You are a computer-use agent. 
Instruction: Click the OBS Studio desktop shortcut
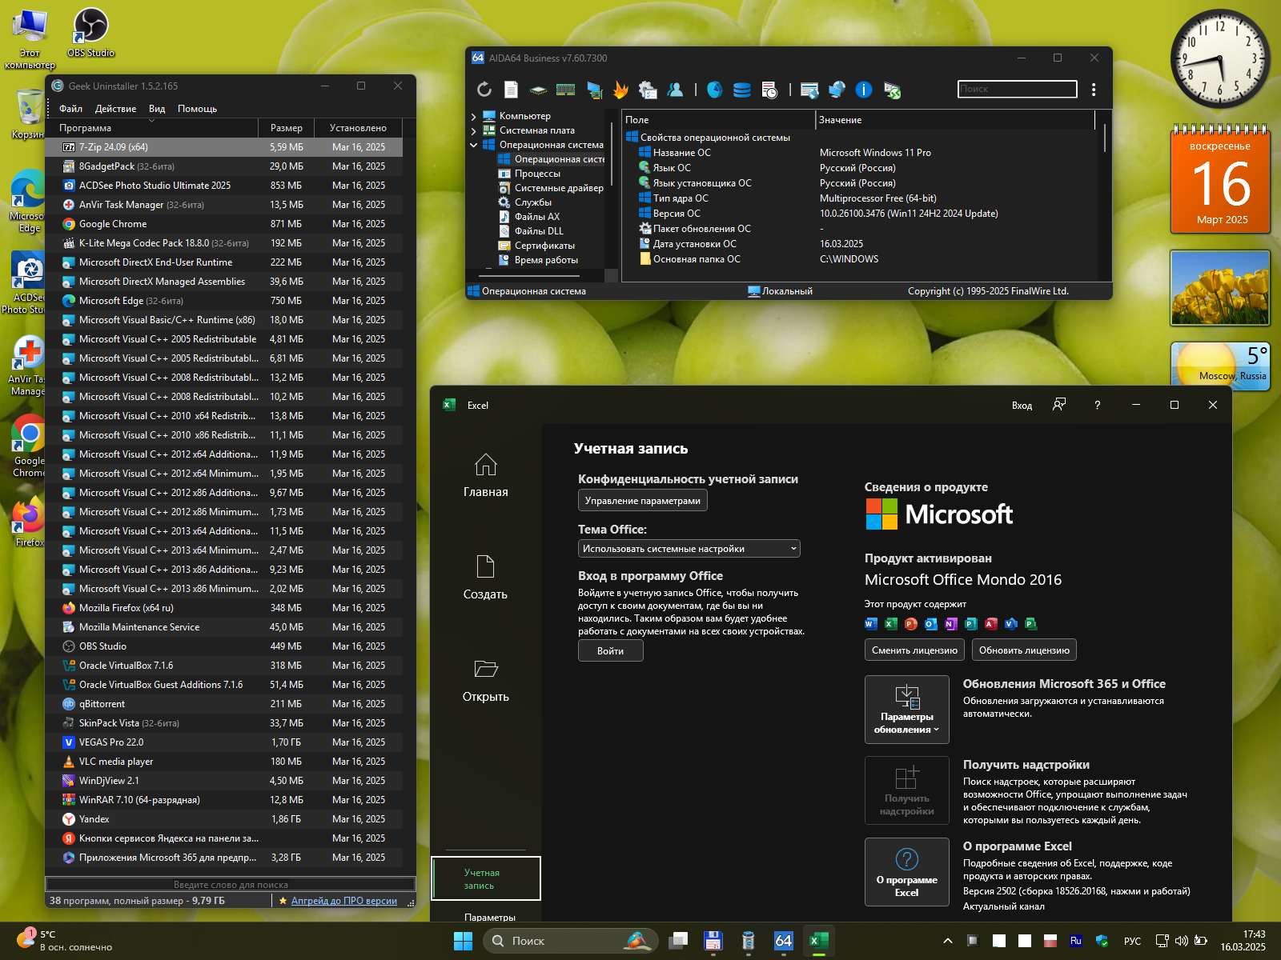click(90, 32)
